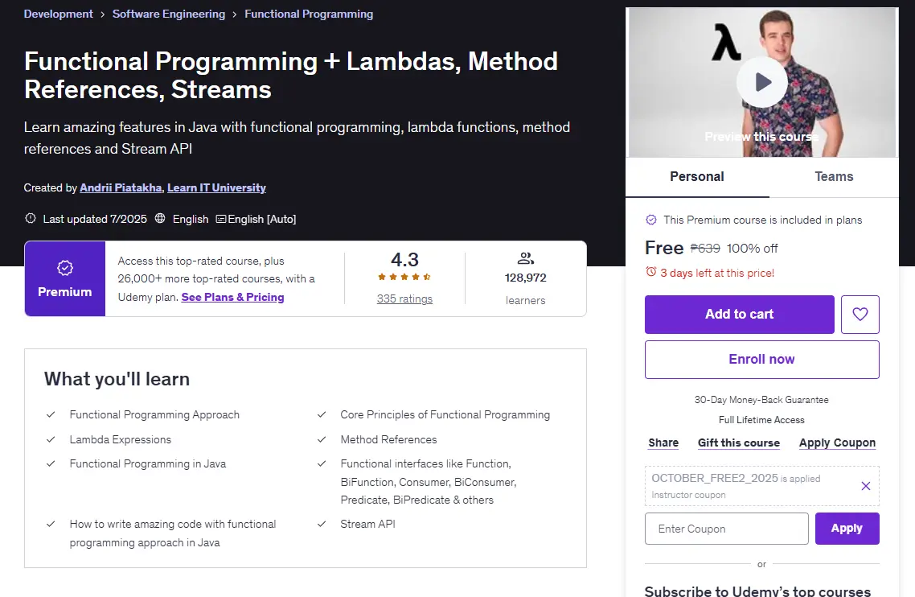Click the course subtitle description text

click(297, 138)
